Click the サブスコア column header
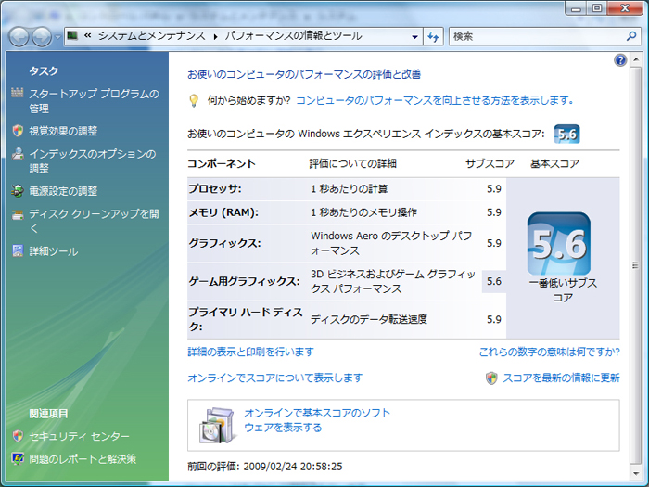Screen dimensions: 649x487 click(x=490, y=163)
